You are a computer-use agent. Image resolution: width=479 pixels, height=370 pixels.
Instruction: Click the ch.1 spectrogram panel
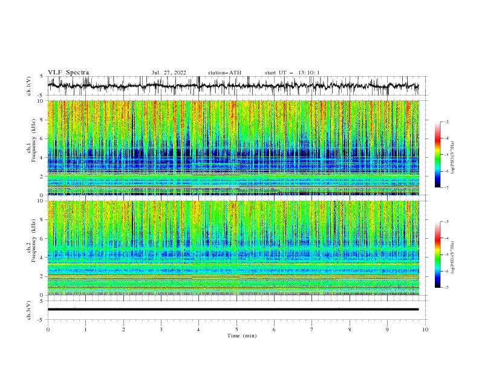click(233, 148)
